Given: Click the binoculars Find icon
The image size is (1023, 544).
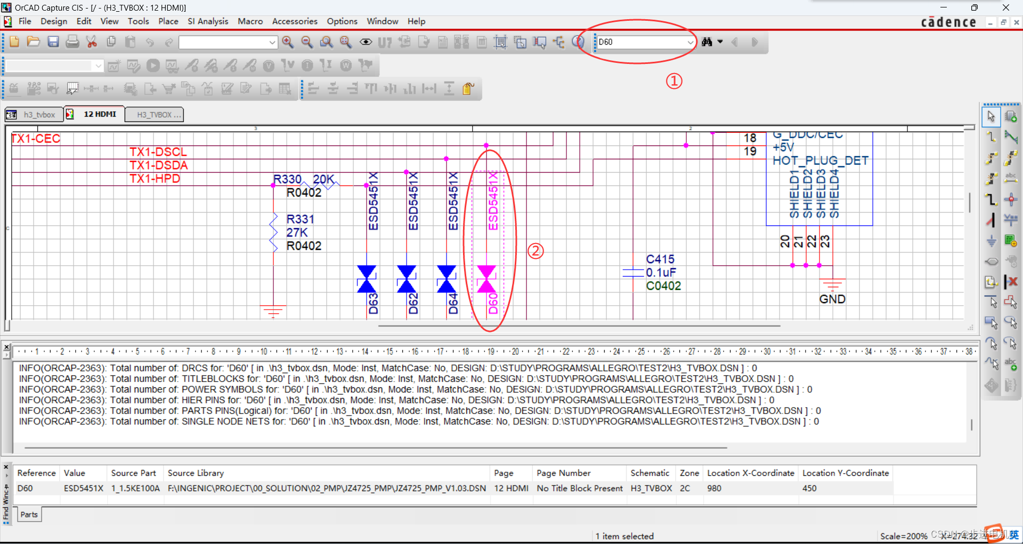Looking at the screenshot, I should coord(707,42).
